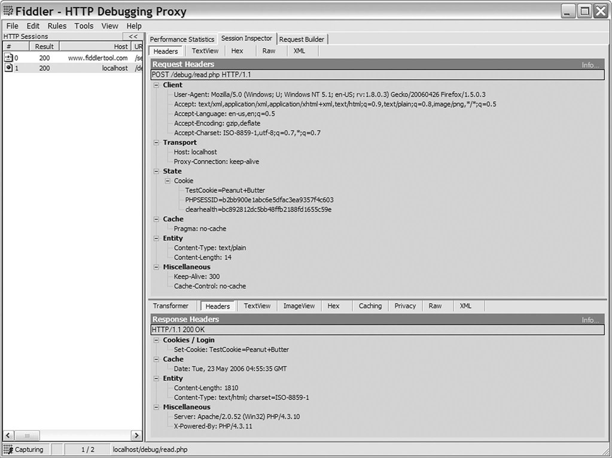
Task: Collapse the request Miscellaneous group
Action: tap(156, 267)
